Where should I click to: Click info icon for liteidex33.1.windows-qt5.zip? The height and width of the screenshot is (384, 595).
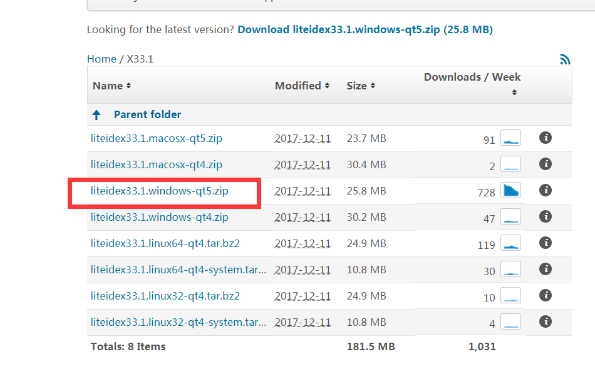click(546, 190)
